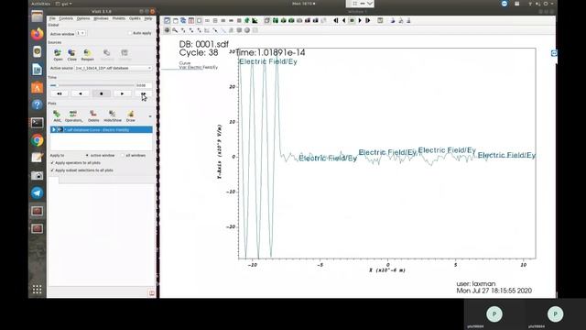Open the gvt application menu
Screen dimensions: 586x330
[x=64, y=4]
